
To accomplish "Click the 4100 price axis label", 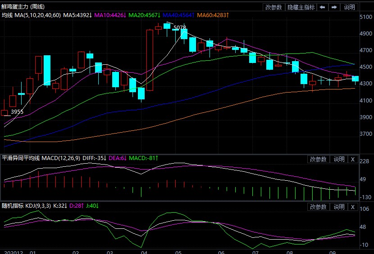I will (366, 100).
